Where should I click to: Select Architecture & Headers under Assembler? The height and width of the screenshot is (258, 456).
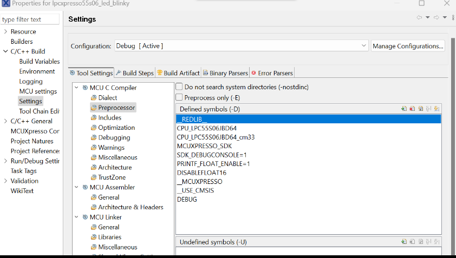click(131, 207)
